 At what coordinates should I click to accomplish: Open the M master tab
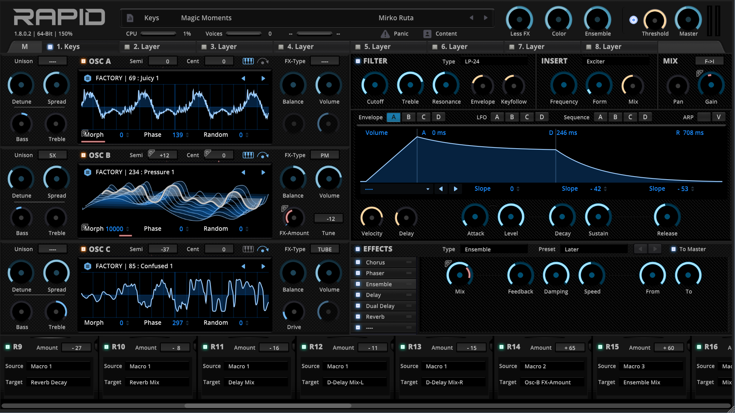[x=25, y=47]
